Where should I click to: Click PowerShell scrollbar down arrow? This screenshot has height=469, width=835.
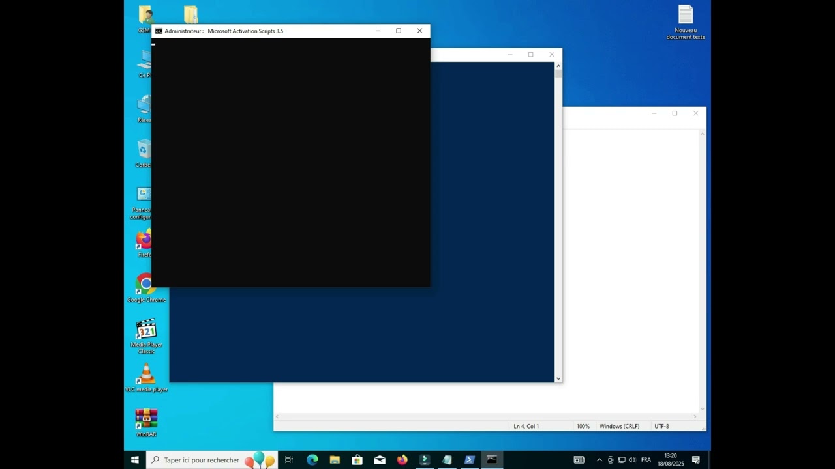click(x=558, y=378)
